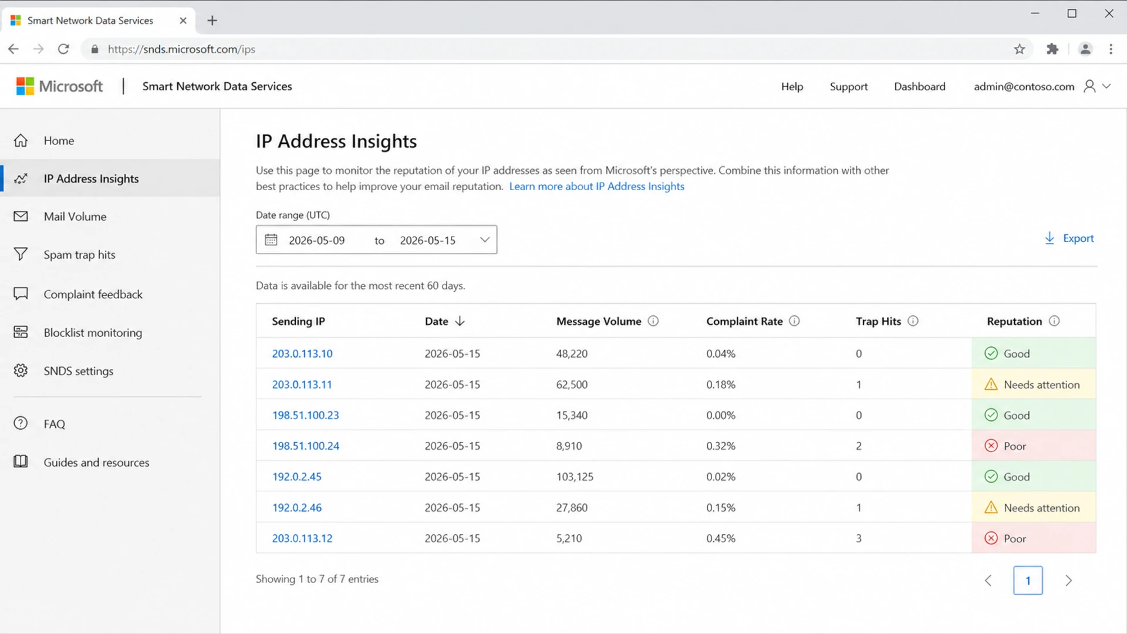Expand the account menu chevron
The width and height of the screenshot is (1127, 634).
(x=1106, y=86)
